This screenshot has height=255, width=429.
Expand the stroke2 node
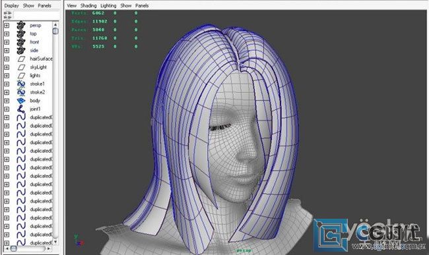(x=7, y=92)
